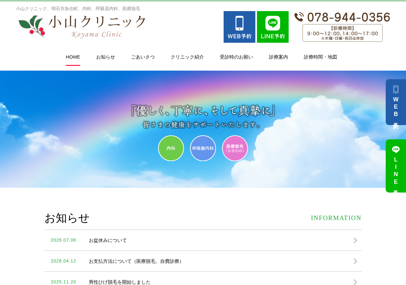Click the chevron on the お盆休みについて row
406x285 pixels.
click(x=356, y=240)
